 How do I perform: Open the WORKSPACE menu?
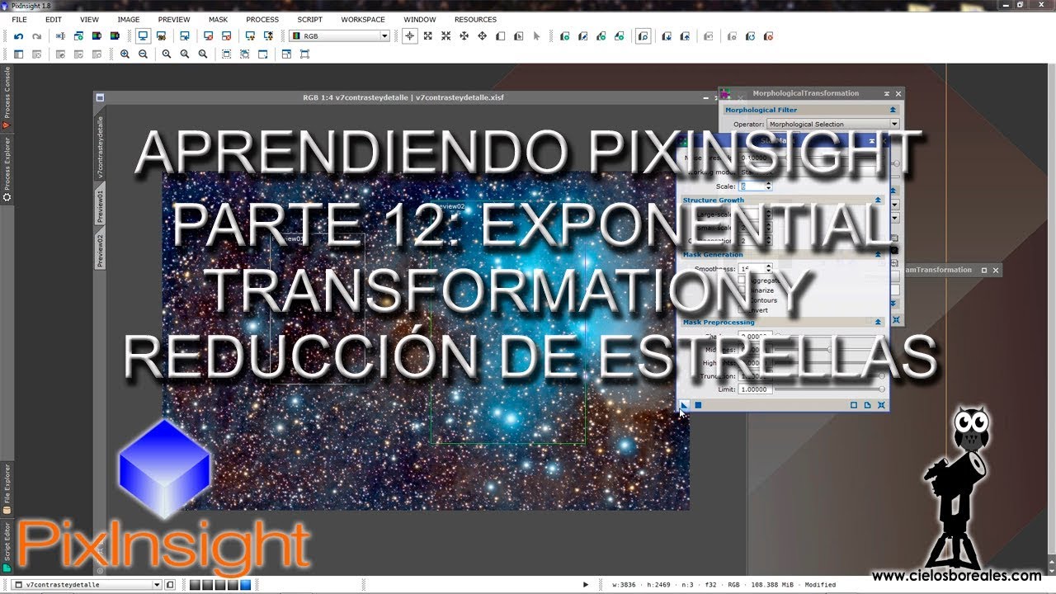click(x=363, y=19)
